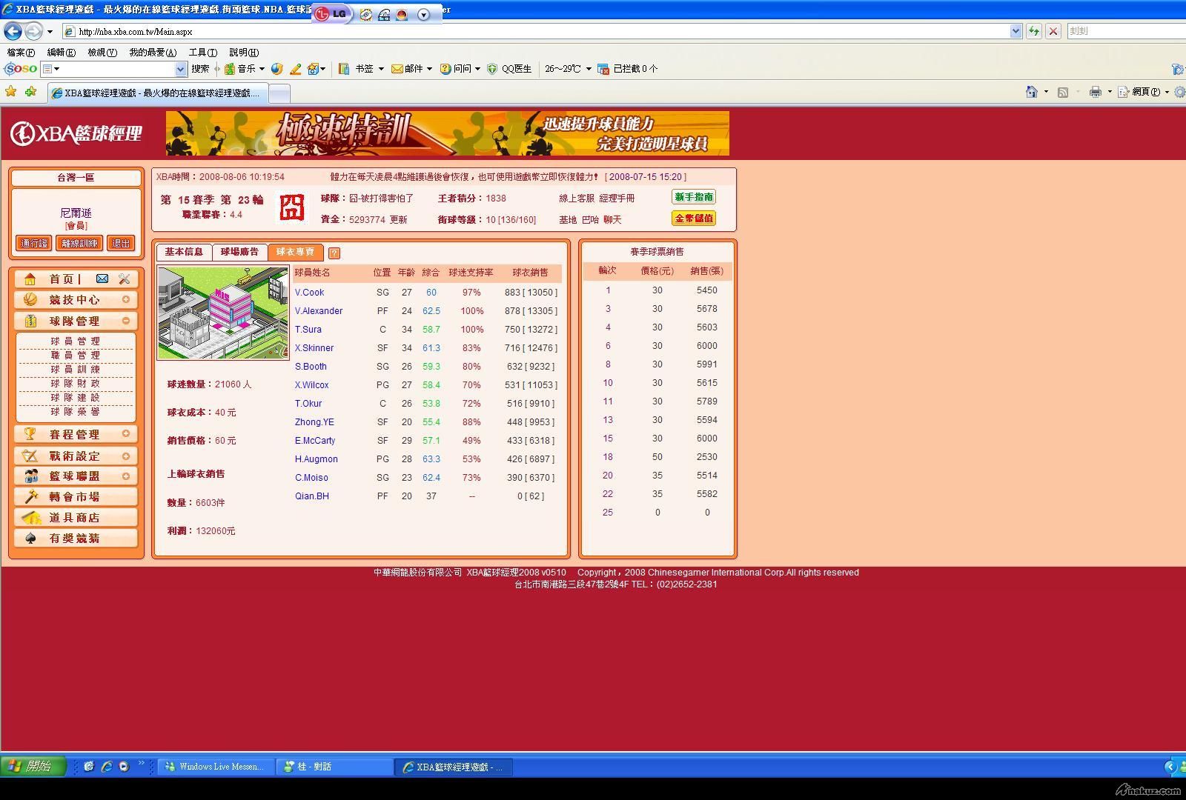Collapse the 球隊管理 section
This screenshot has width=1186, height=800.
pos(126,321)
